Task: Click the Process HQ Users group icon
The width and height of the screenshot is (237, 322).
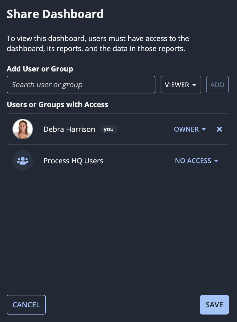Action: click(23, 160)
